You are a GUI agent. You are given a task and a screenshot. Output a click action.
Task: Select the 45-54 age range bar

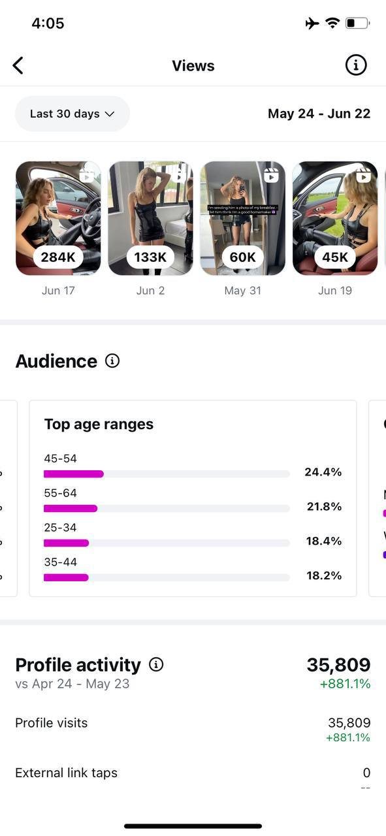point(167,474)
